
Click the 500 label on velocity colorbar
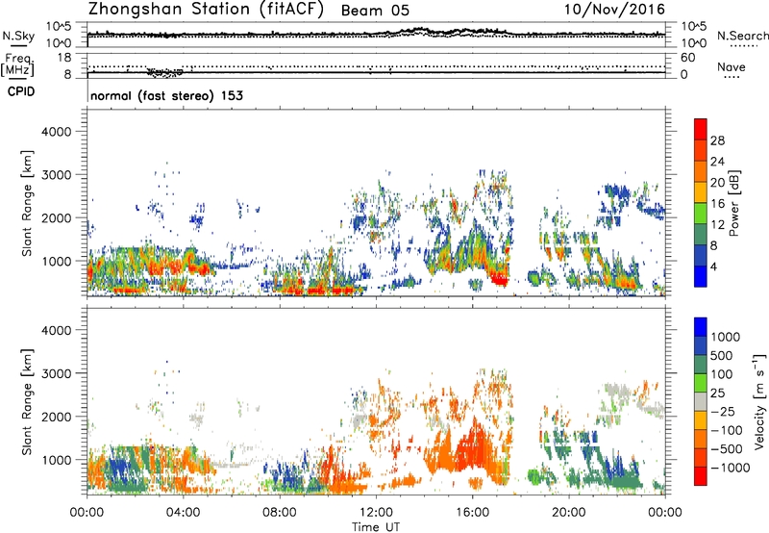722,355
